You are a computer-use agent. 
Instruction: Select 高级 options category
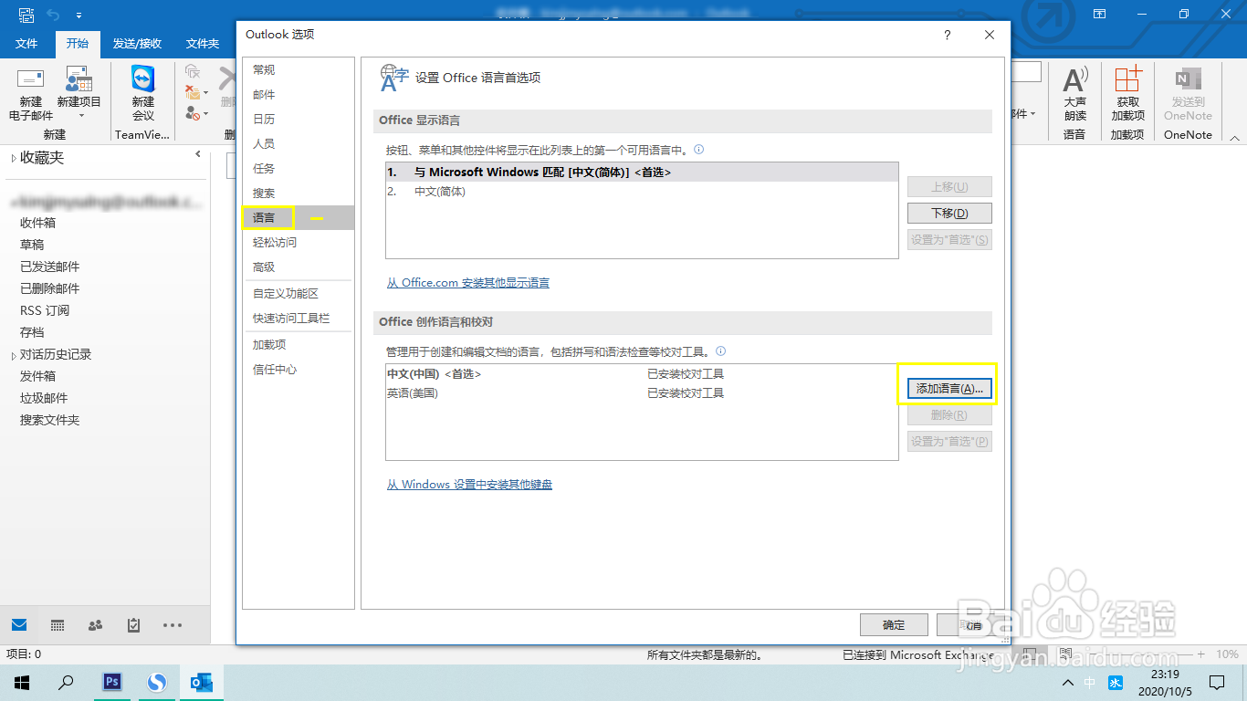[298, 267]
